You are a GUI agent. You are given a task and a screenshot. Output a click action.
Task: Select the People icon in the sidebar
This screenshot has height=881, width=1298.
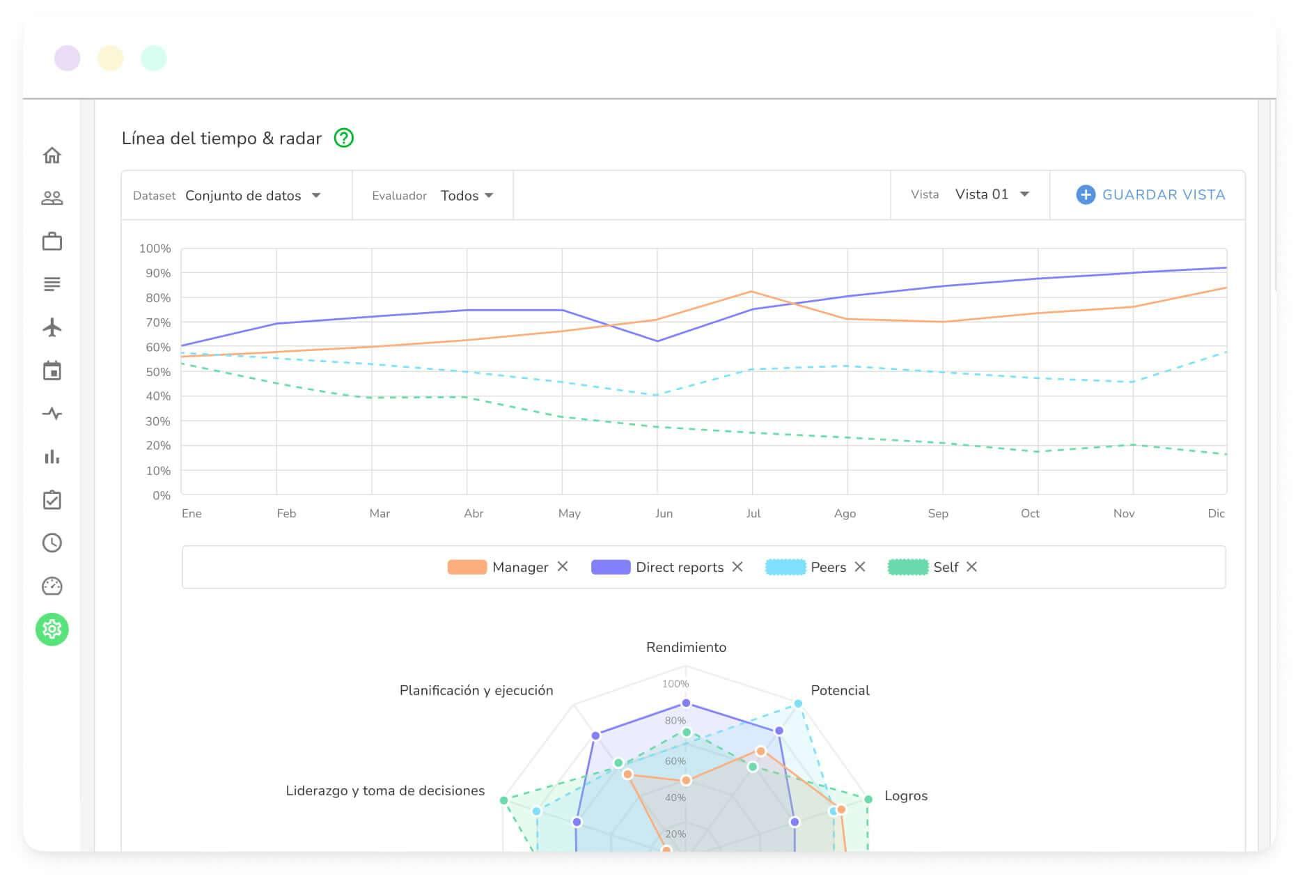[x=53, y=198]
